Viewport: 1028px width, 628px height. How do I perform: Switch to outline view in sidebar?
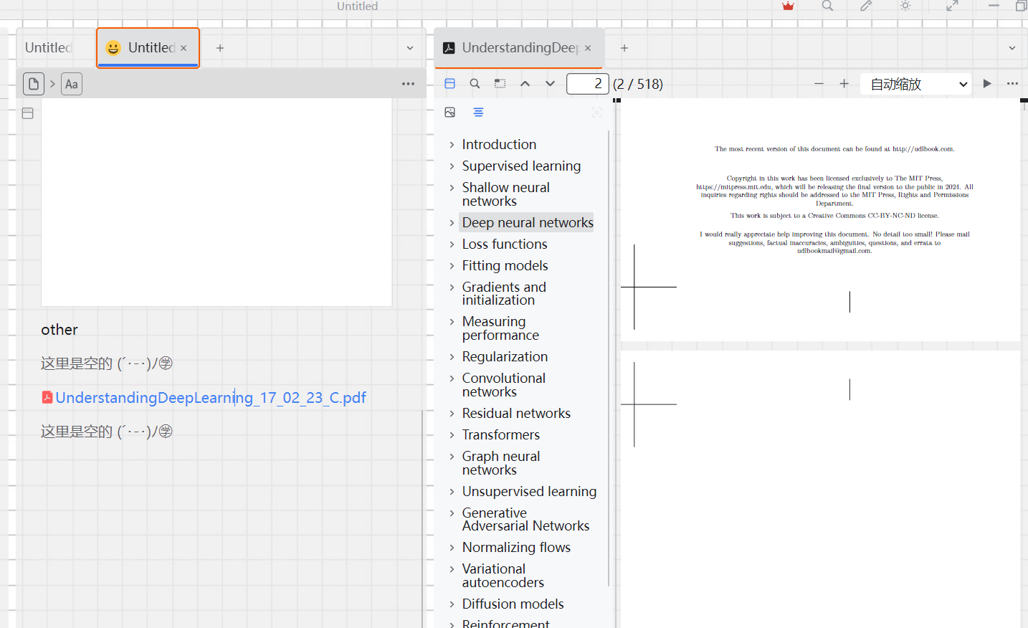pyautogui.click(x=478, y=113)
